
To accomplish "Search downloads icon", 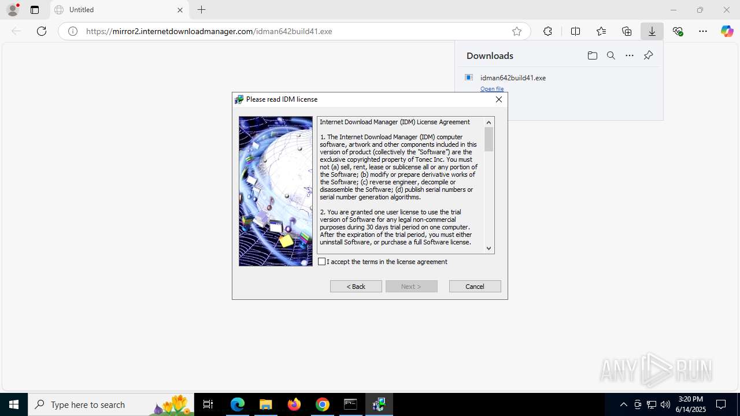I will pyautogui.click(x=611, y=55).
